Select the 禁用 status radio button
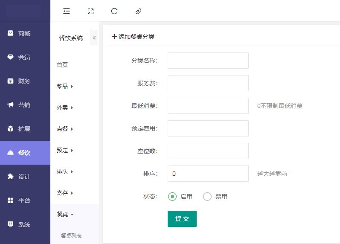340x244 pixels. pos(207,197)
